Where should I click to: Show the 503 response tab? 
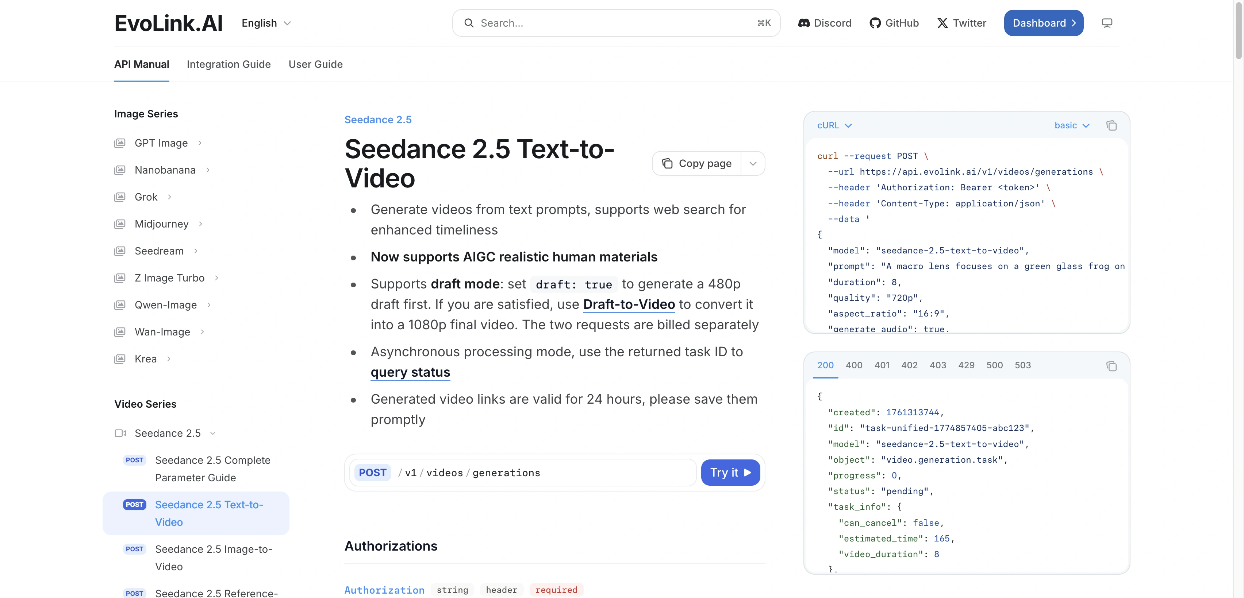coord(1023,365)
